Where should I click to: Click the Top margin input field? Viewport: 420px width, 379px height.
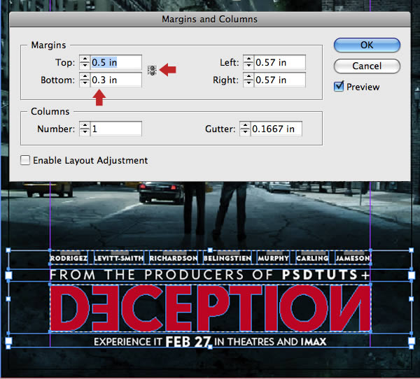pos(116,62)
